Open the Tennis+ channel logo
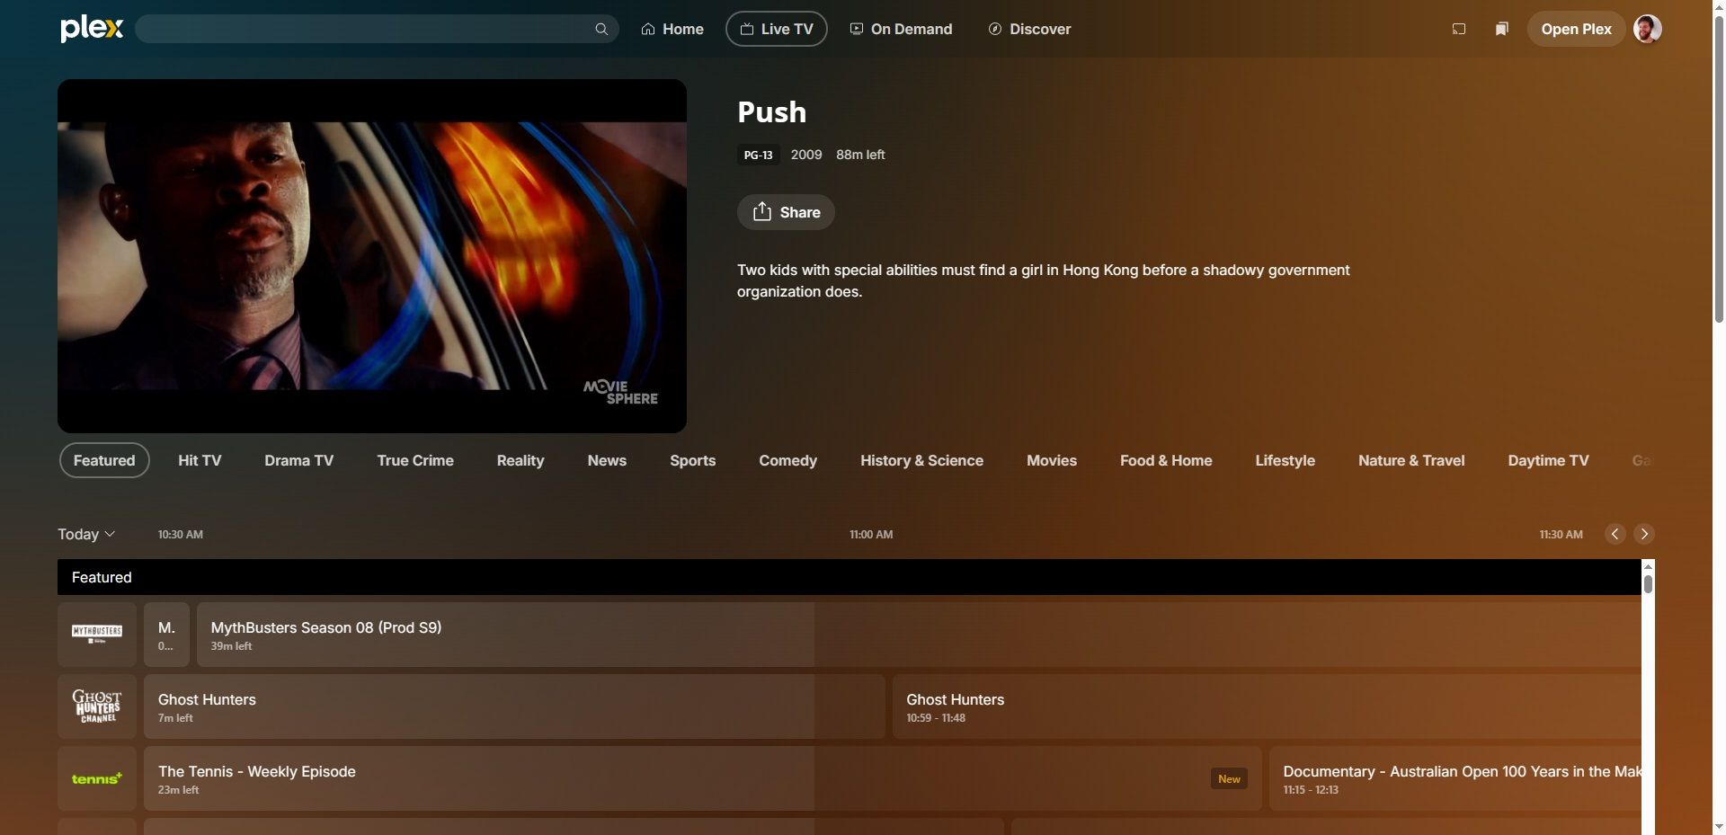The width and height of the screenshot is (1726, 835). pos(97,778)
